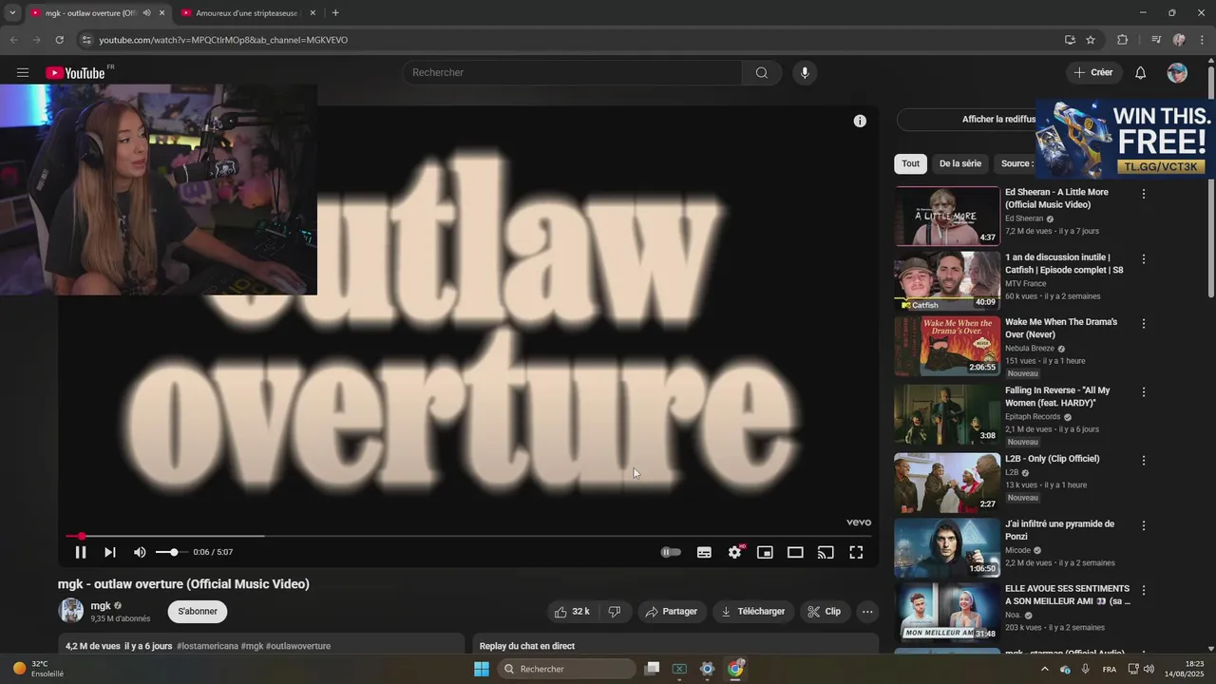
Task: Select the Source filter chip
Action: click(1016, 163)
